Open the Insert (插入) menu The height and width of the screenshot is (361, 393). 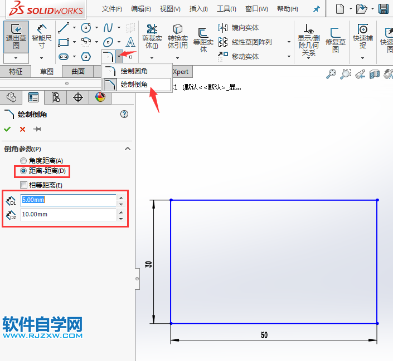pyautogui.click(x=198, y=9)
